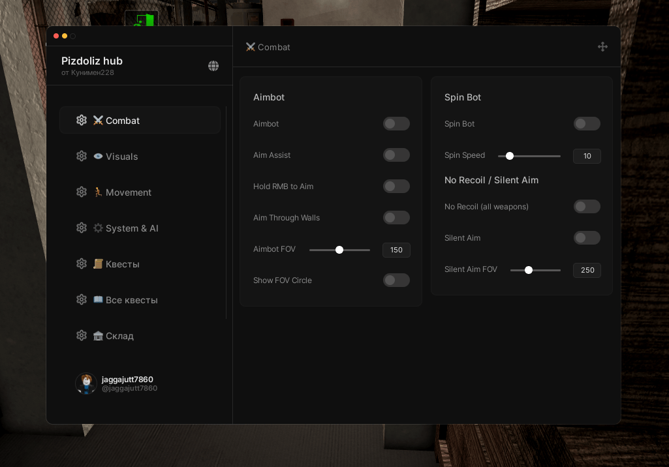Viewport: 669px width, 467px height.
Task: Enable Aim Through Walls switch
Action: tap(396, 217)
